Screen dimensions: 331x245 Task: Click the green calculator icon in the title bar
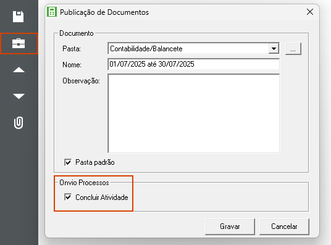coord(52,12)
